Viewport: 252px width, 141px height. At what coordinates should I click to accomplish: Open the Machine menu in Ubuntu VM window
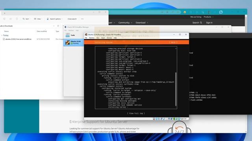pyautogui.click(x=92, y=38)
